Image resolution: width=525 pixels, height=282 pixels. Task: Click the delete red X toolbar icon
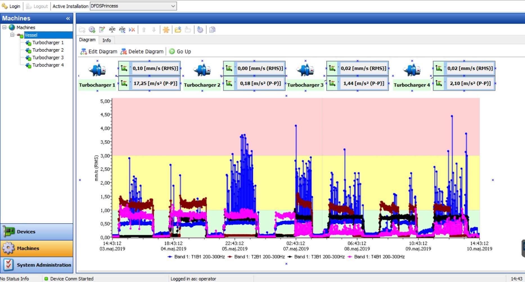click(x=132, y=30)
